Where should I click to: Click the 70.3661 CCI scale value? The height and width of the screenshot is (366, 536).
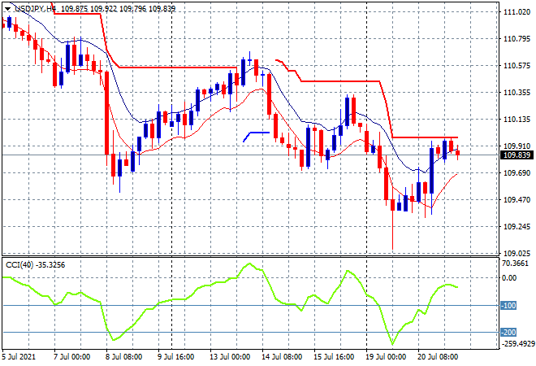tap(515, 264)
